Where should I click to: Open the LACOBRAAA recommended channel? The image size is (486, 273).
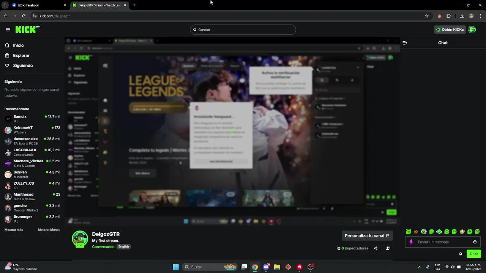tap(32, 152)
